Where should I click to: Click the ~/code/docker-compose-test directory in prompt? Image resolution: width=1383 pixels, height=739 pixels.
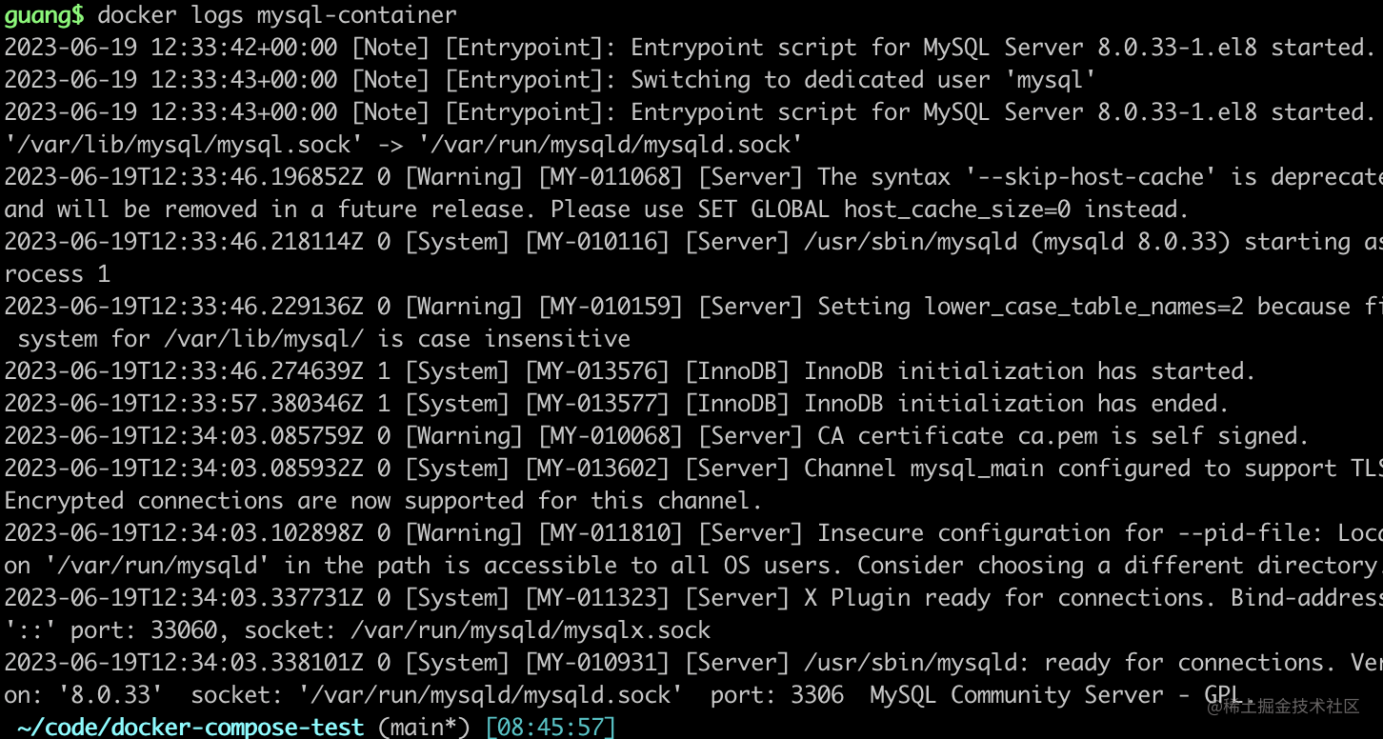[x=190, y=728]
